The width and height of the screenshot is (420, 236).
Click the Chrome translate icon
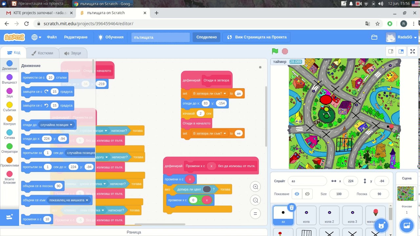coord(368,24)
